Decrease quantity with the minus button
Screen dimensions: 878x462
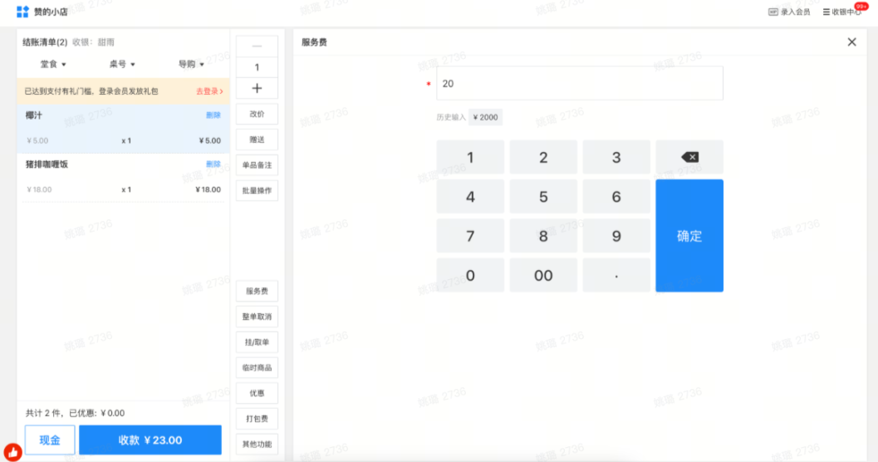tap(257, 46)
